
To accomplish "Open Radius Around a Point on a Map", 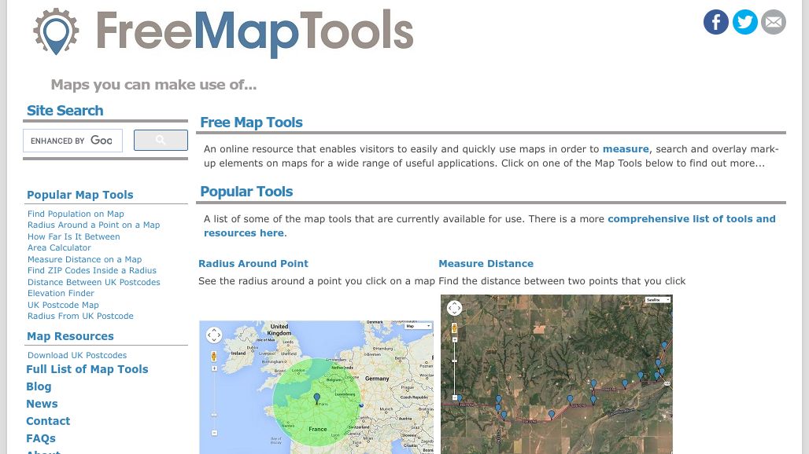I will click(94, 225).
